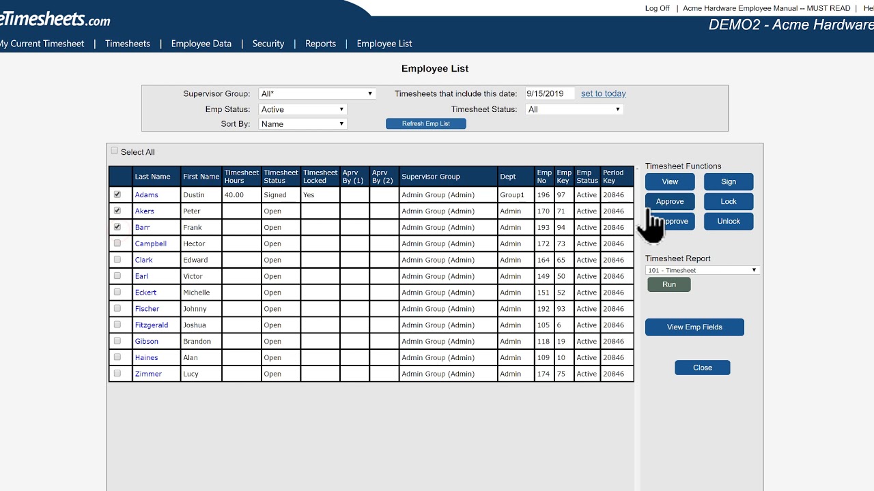Viewport: 874px width, 491px height.
Task: Go to Employee List menu item
Action: point(384,44)
